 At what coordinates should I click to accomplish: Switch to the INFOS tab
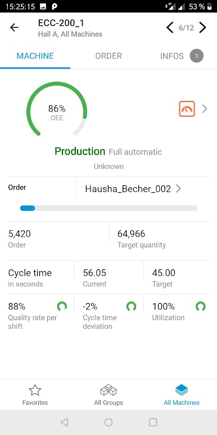coord(172,56)
